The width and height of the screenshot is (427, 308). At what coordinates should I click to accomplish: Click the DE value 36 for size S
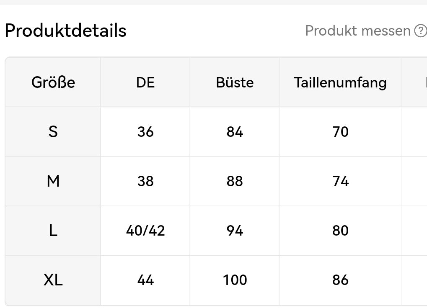(145, 131)
